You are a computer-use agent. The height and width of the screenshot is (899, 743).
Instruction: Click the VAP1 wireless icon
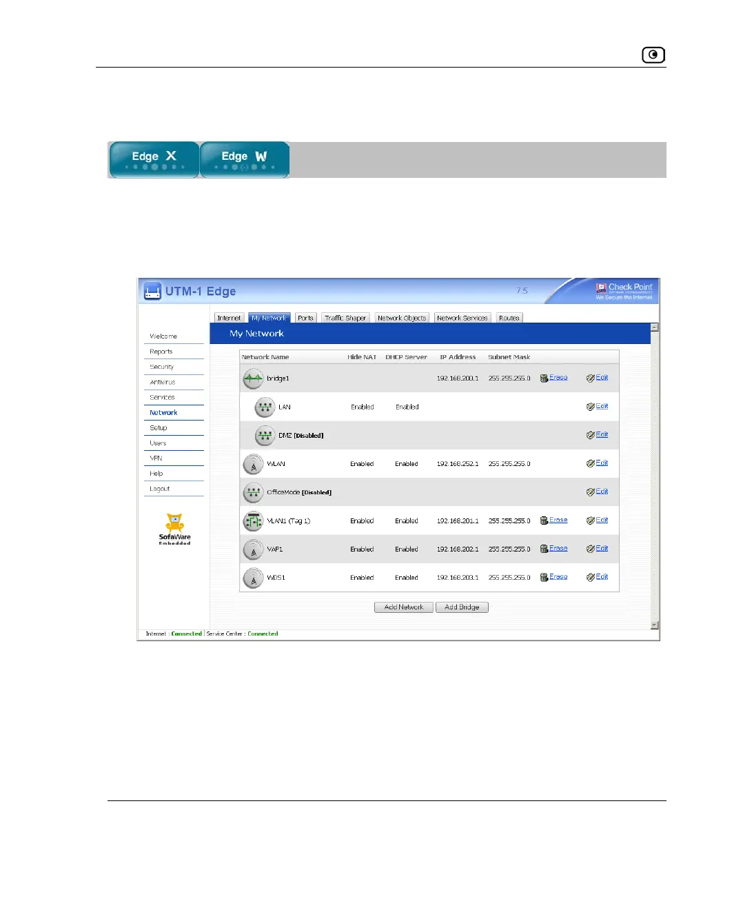coord(253,549)
